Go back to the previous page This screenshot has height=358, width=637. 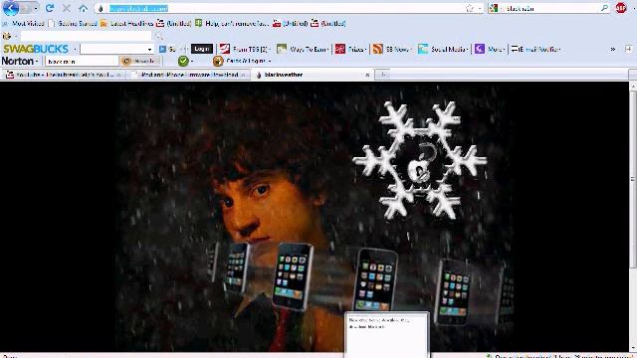click(11, 8)
